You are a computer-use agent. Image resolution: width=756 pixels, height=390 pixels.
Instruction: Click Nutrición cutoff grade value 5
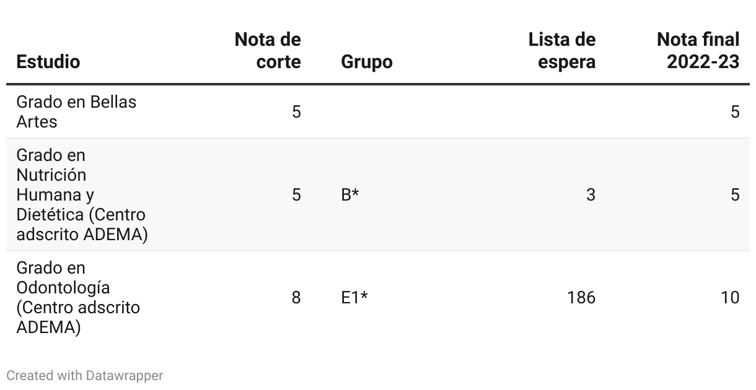tap(296, 195)
